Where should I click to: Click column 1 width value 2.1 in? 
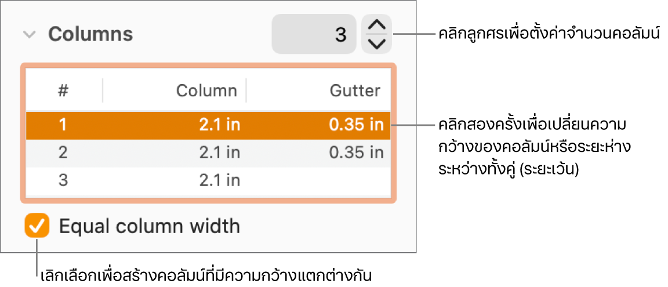pos(219,125)
